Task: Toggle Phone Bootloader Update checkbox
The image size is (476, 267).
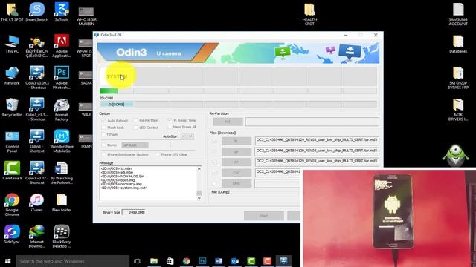Action: pos(103,154)
